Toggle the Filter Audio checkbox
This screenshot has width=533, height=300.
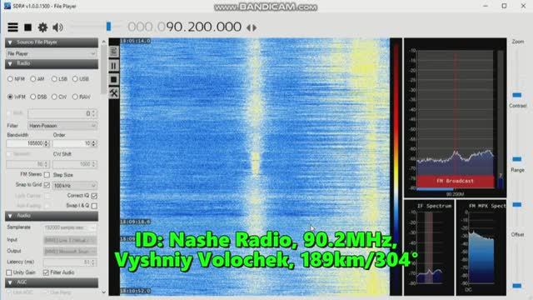[46, 272]
